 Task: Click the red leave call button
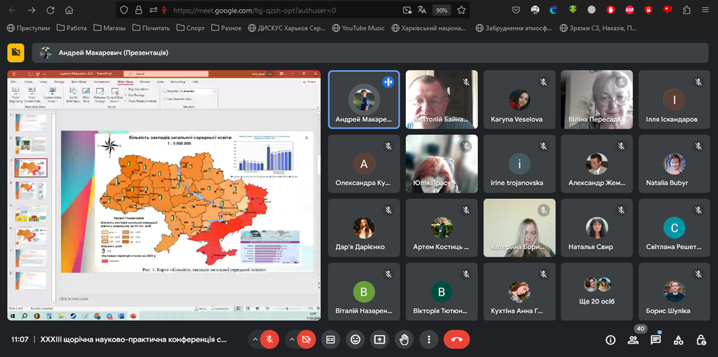pos(456,339)
